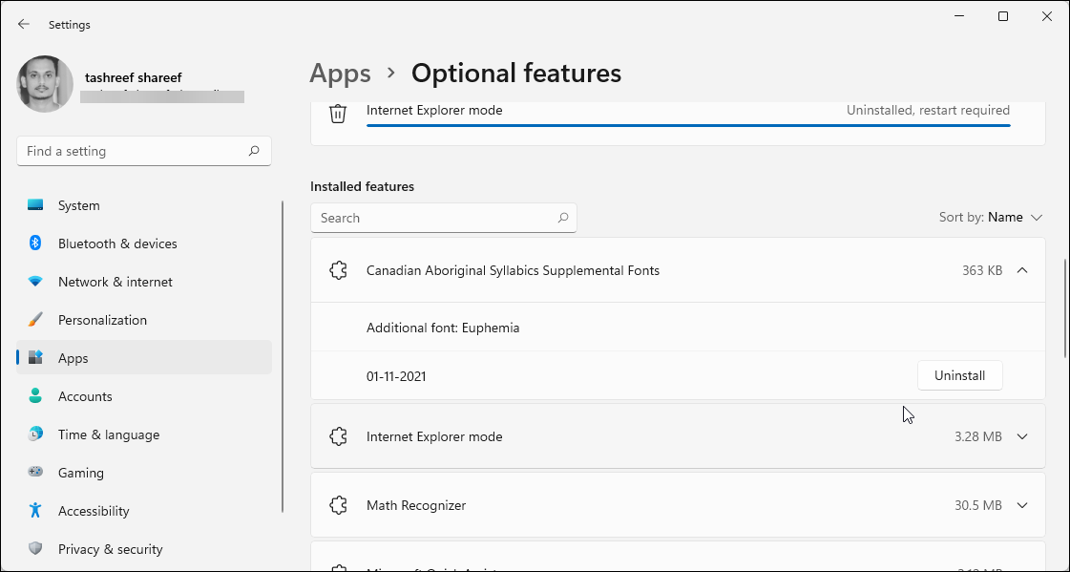Uninstall the Euphemia additional font feature
Image resolution: width=1070 pixels, height=572 pixels.
pos(959,376)
